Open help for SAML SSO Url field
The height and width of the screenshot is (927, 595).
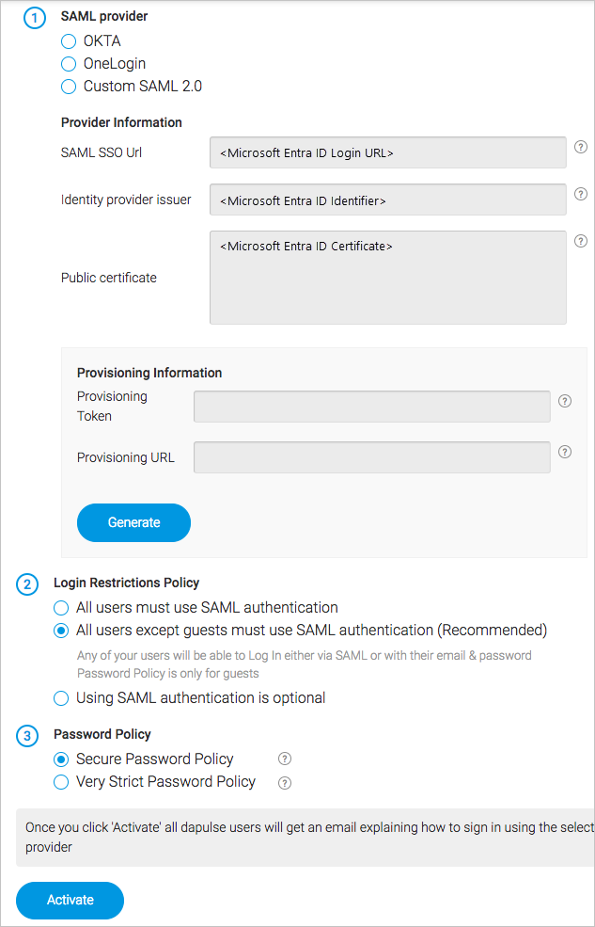point(580,147)
